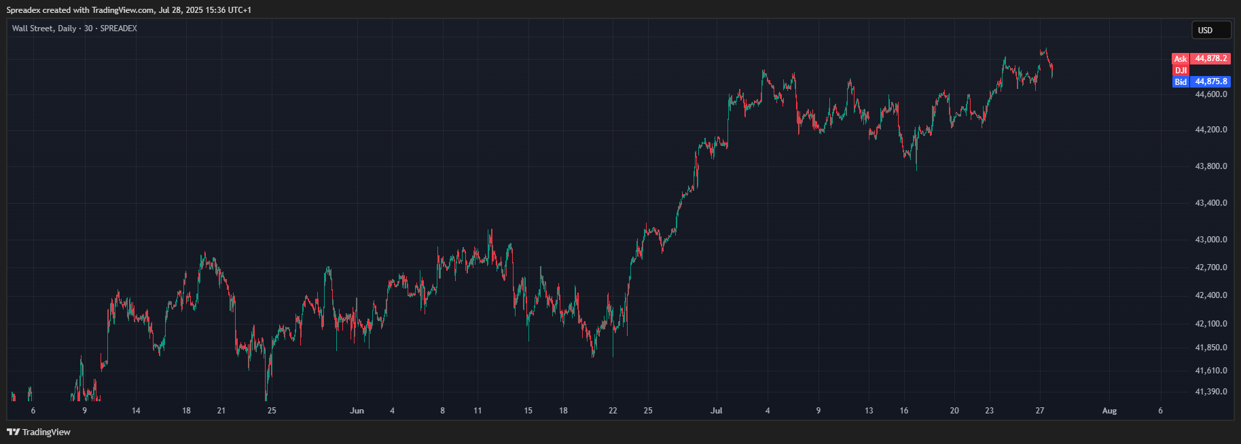This screenshot has width=1241, height=444.
Task: Click the 43,400.0 price axis label
Action: [x=1211, y=203]
